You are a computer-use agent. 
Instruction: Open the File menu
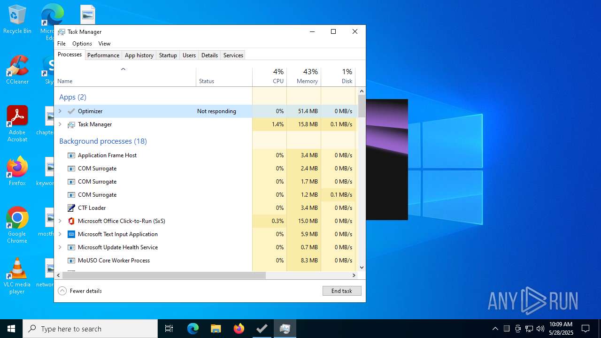tap(62, 44)
